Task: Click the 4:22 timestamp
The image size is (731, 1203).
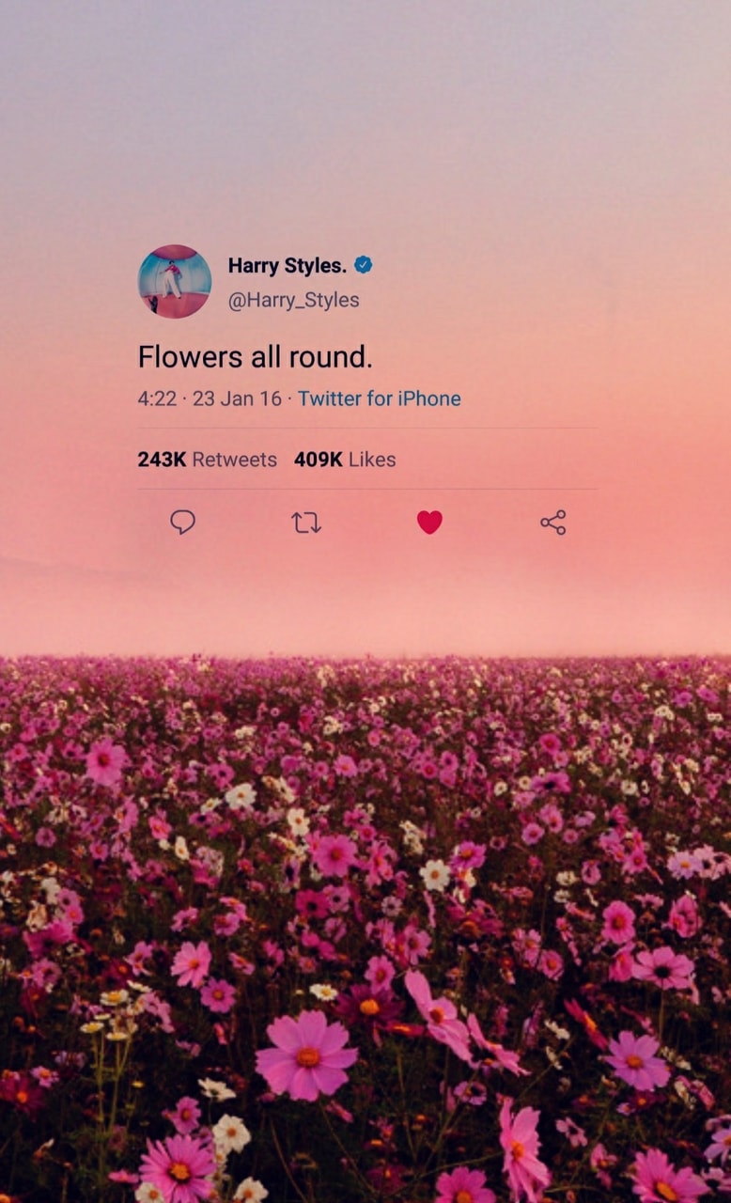Action: (x=157, y=398)
